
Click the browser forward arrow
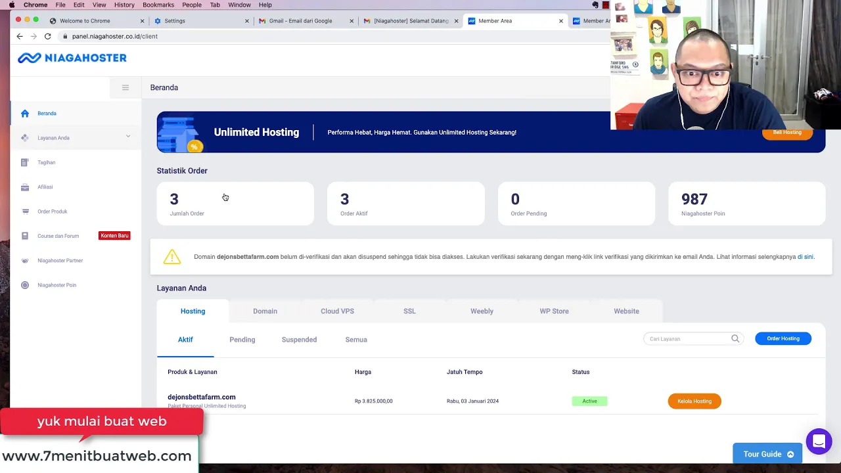coord(34,36)
